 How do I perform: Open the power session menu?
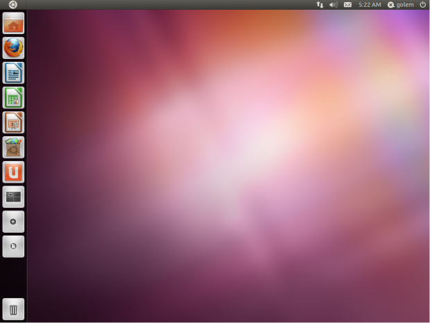pyautogui.click(x=422, y=5)
